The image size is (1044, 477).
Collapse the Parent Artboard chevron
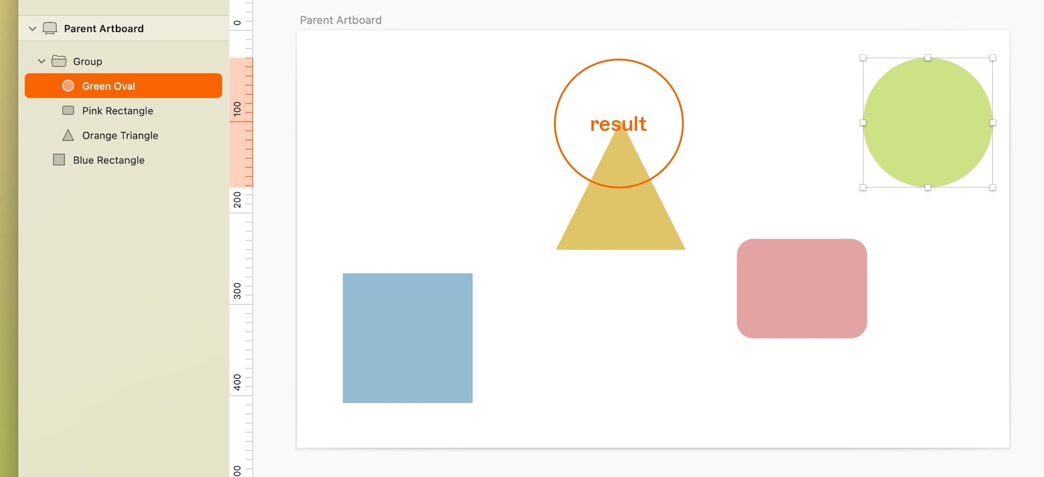32,28
